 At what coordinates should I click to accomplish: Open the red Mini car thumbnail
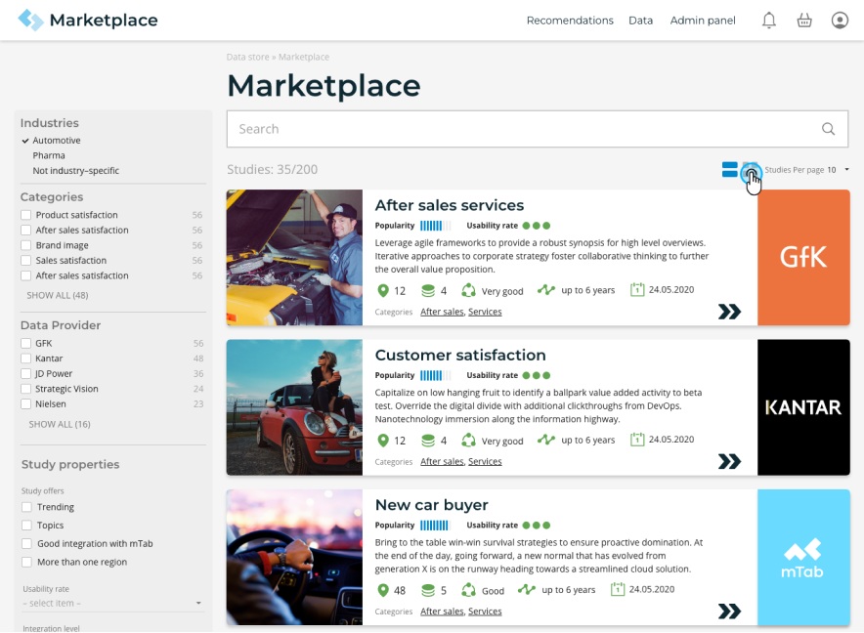294,407
